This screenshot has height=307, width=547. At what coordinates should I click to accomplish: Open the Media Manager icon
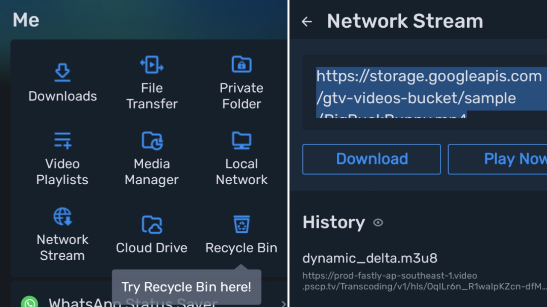[x=152, y=140]
